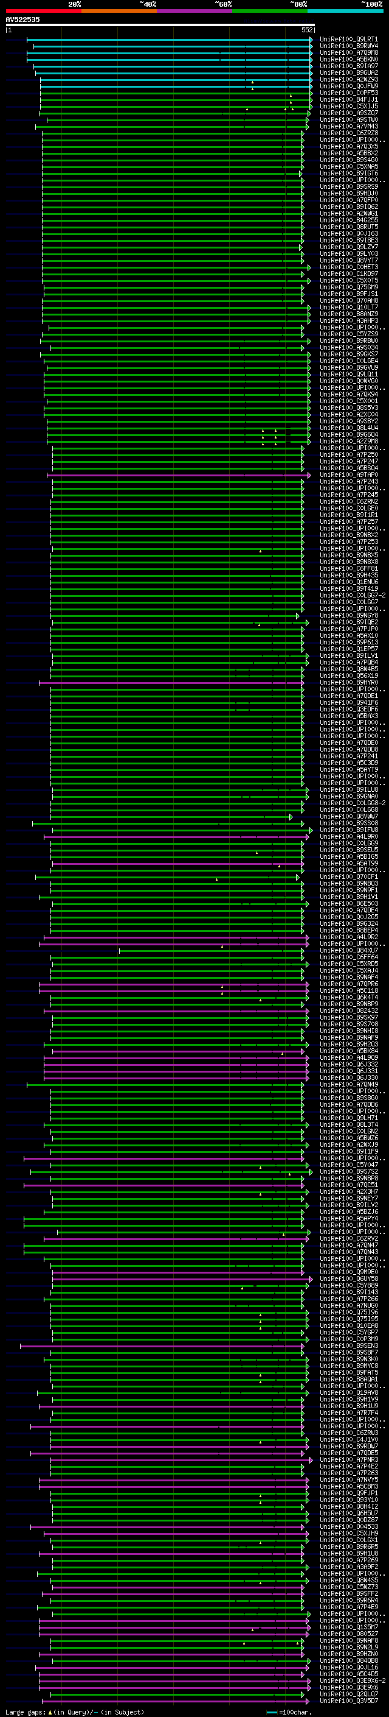Select the label UniRef100_Q3E9X6-2
The height and width of the screenshot is (1717, 389).
tap(353, 1680)
